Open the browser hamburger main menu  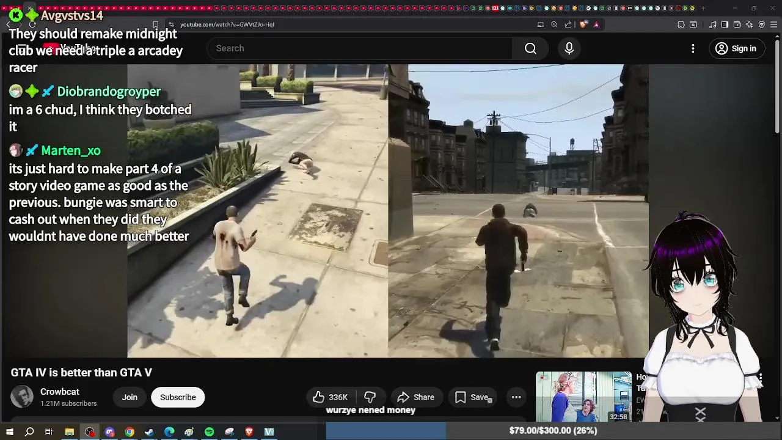click(773, 24)
